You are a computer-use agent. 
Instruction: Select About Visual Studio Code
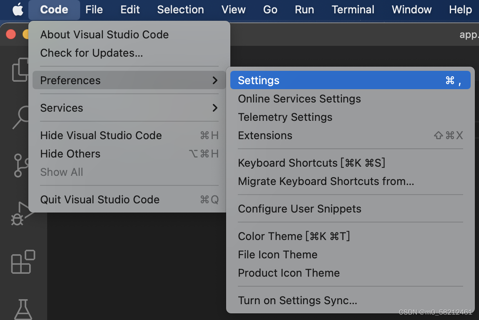coord(104,35)
